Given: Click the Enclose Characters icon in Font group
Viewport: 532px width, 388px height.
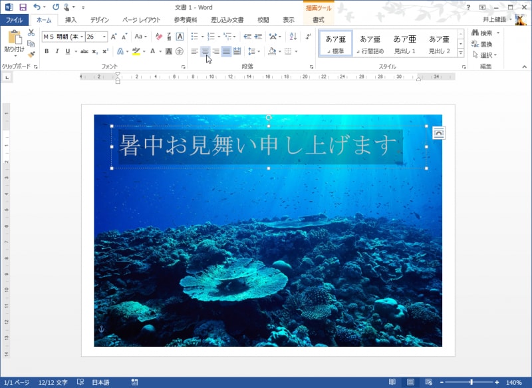Looking at the screenshot, I should [x=178, y=51].
